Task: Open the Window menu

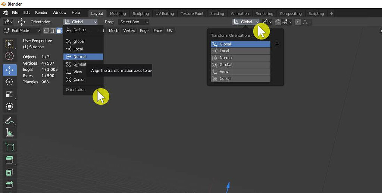Action: [59, 13]
